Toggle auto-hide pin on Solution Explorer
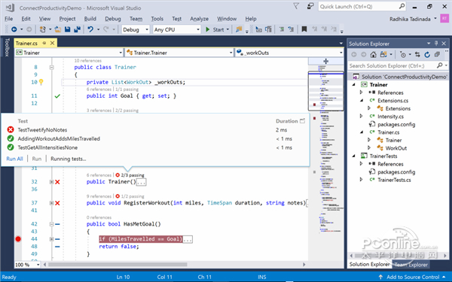Screen dimensions: 452x282 click(x=436, y=43)
